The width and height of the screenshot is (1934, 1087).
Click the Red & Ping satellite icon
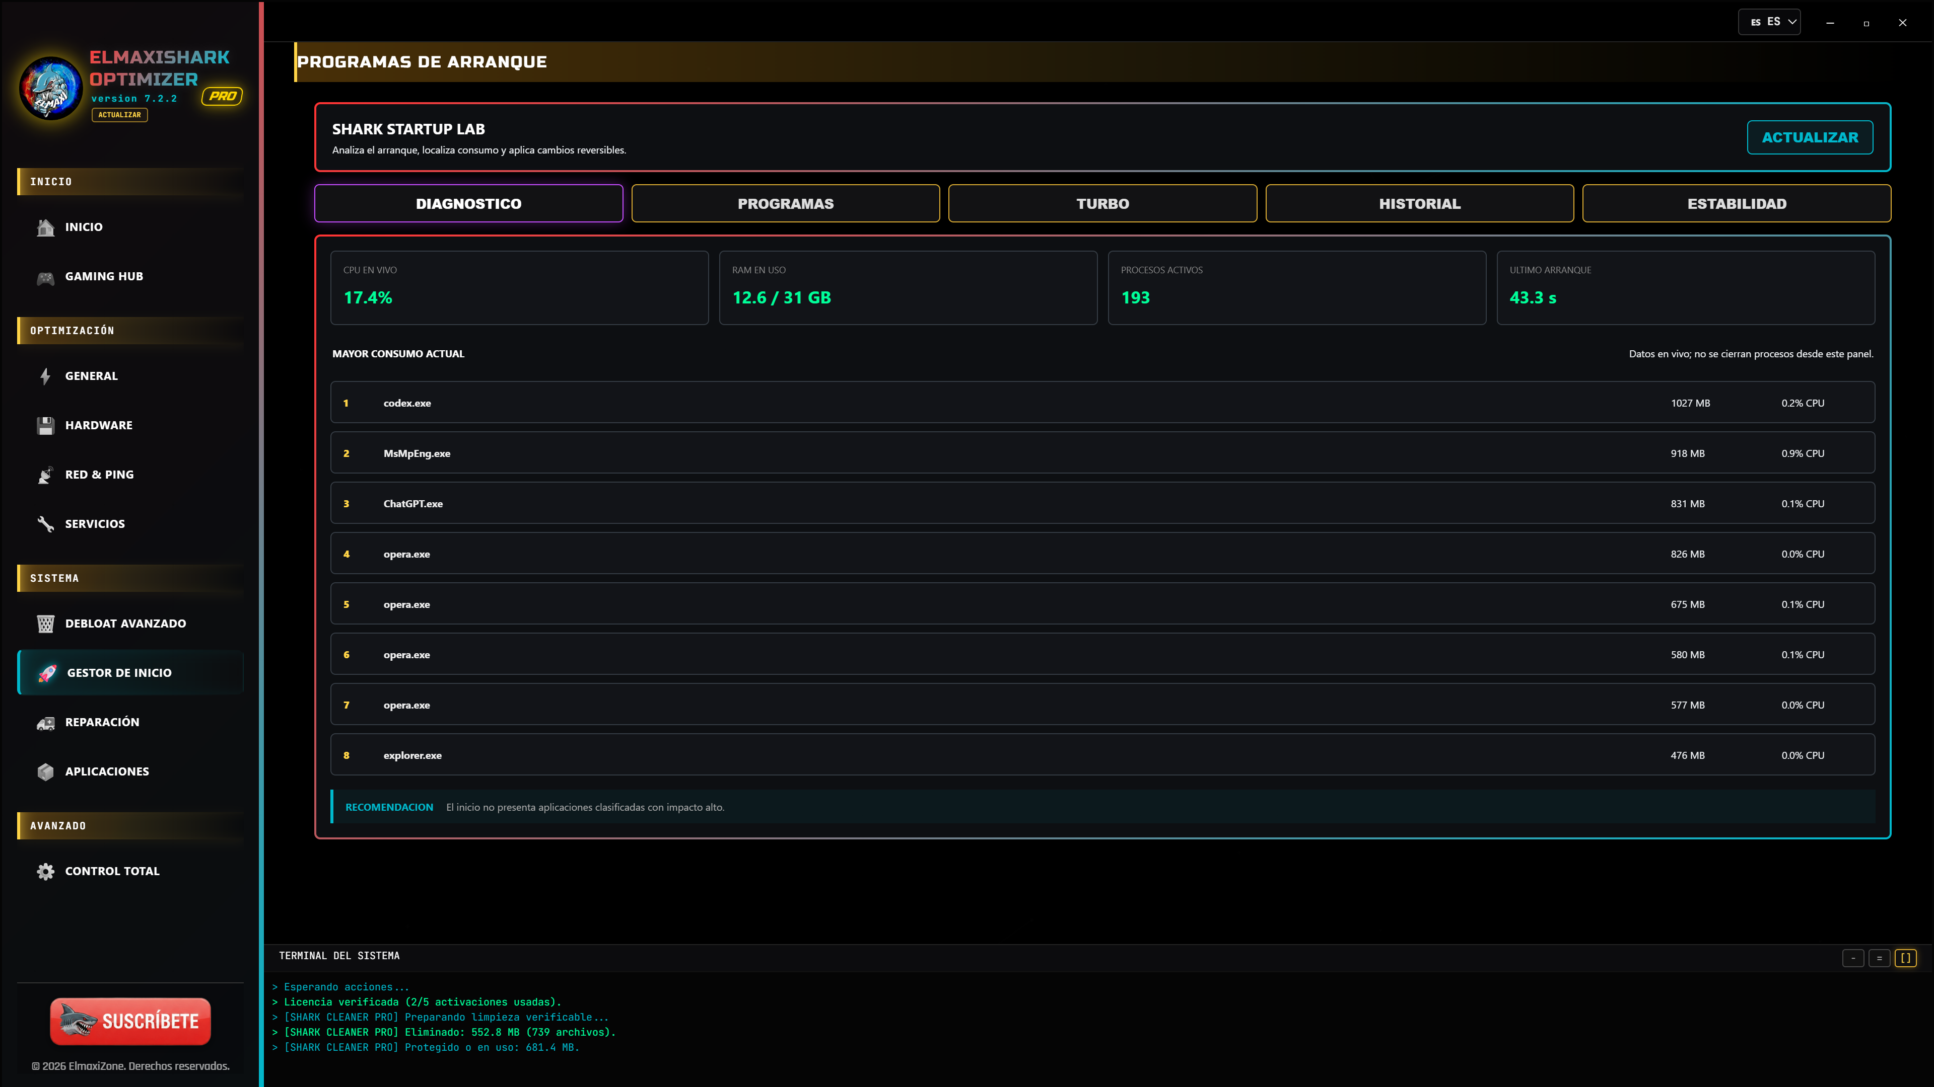pos(46,475)
